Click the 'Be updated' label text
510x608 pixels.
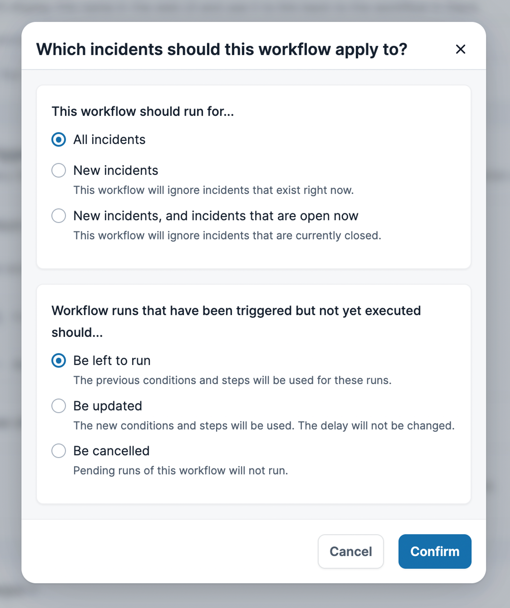(x=108, y=406)
